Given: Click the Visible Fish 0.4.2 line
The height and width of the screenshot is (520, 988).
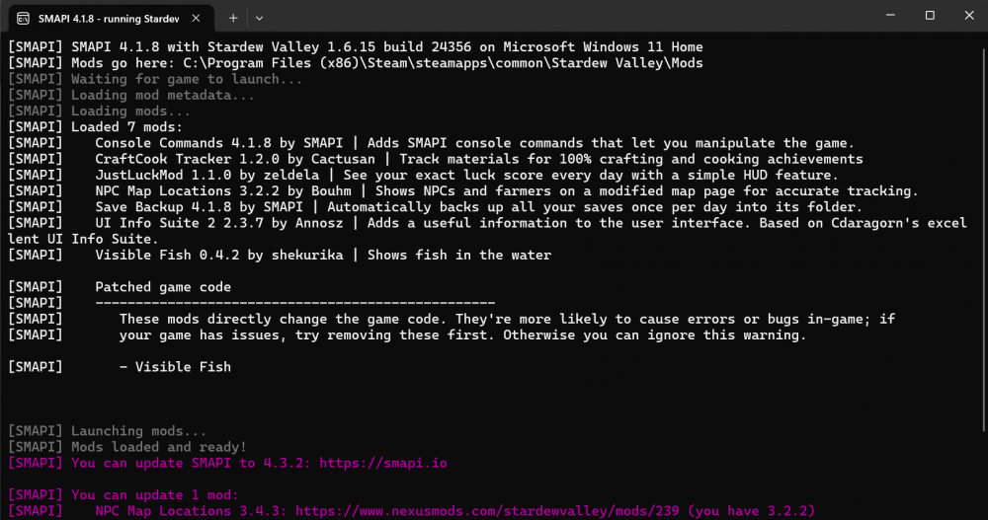Looking at the screenshot, I should [322, 255].
